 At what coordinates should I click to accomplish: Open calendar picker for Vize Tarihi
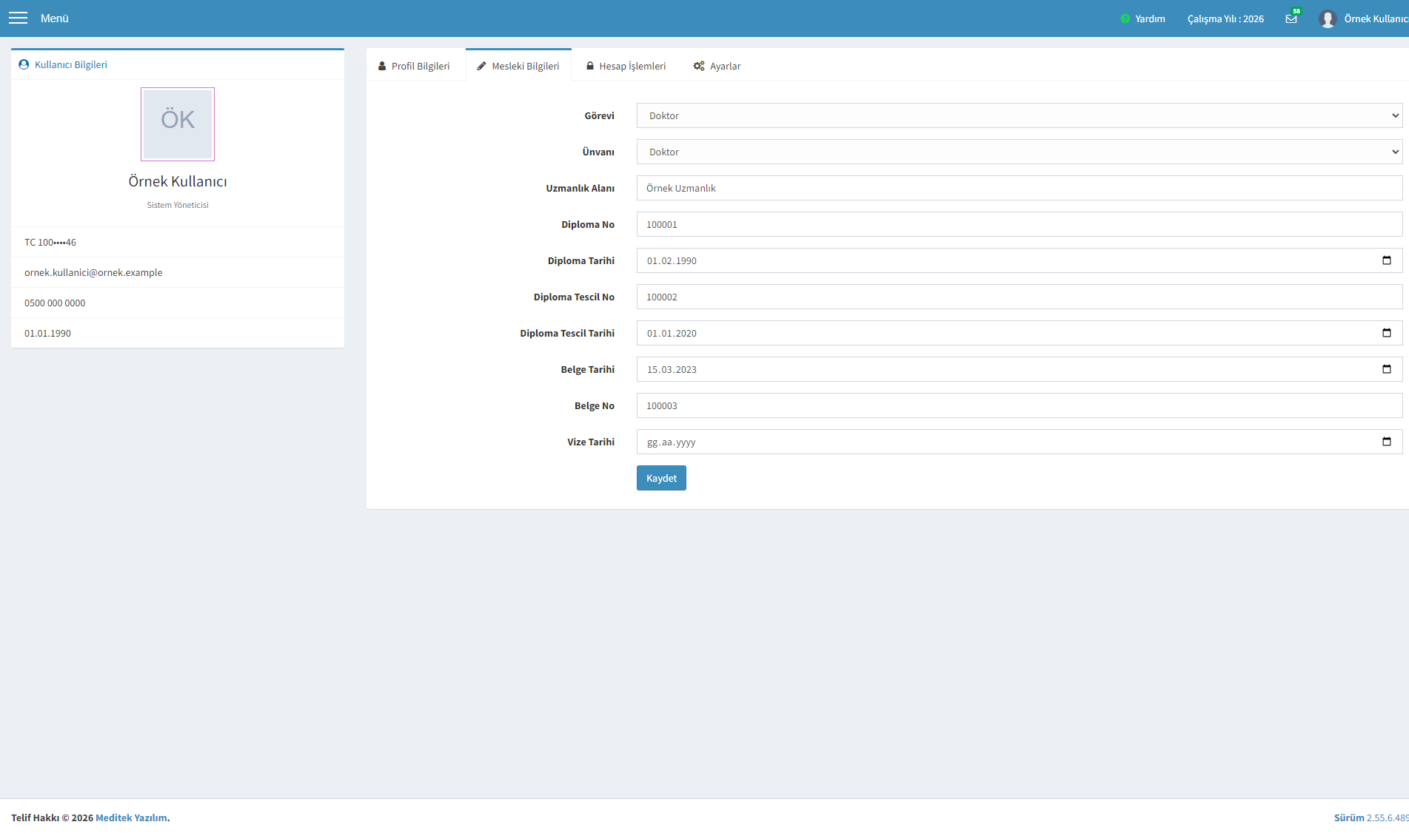[1387, 442]
